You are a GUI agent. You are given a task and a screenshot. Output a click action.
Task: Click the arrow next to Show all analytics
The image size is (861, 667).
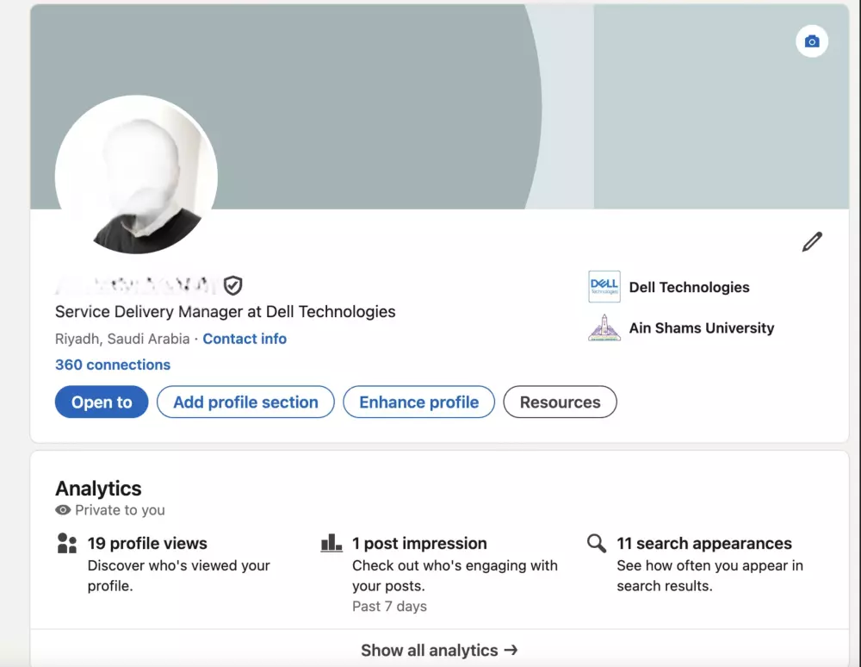click(x=511, y=651)
